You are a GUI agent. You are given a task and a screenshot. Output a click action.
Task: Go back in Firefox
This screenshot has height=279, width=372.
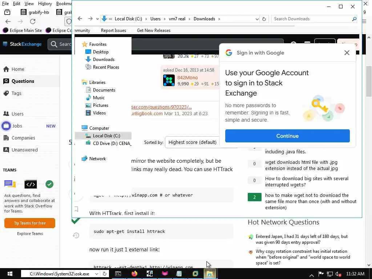click(x=8, y=21)
